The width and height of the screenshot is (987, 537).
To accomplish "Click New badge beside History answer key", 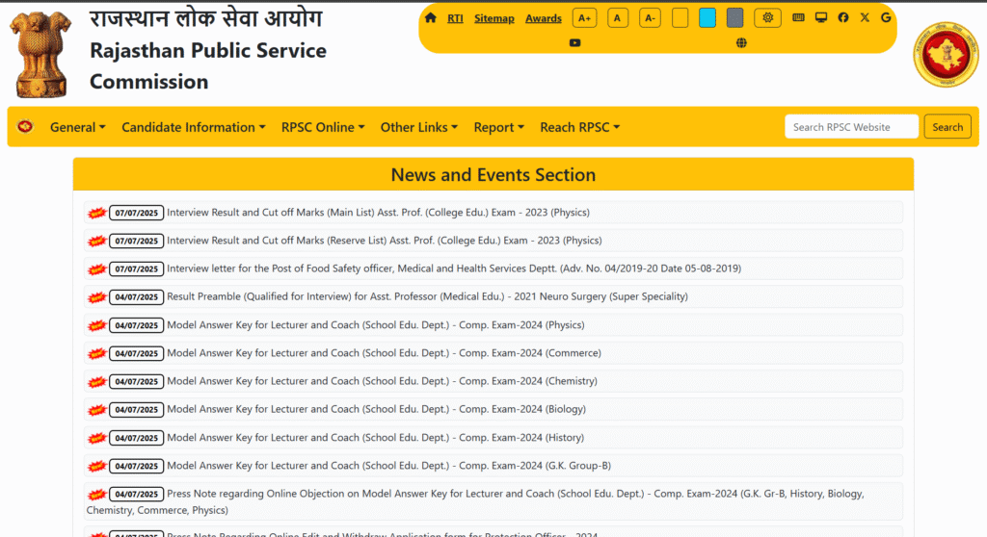I will pos(97,438).
